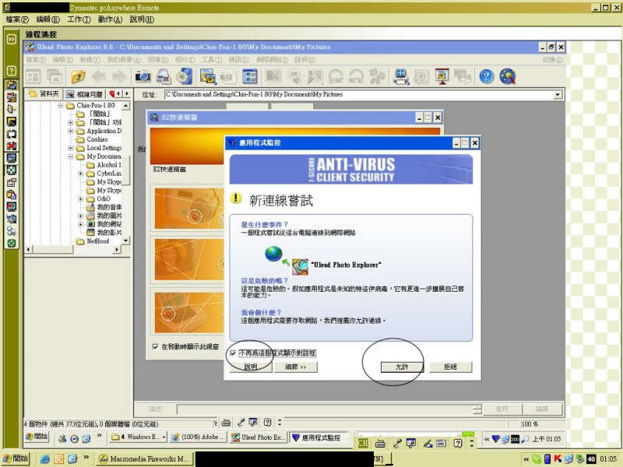Toggle the '在啟動時顯示此視窗' checkbox
This screenshot has width=623, height=467.
pyautogui.click(x=155, y=346)
